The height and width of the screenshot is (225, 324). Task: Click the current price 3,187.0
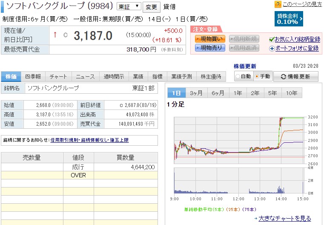tap(93, 35)
